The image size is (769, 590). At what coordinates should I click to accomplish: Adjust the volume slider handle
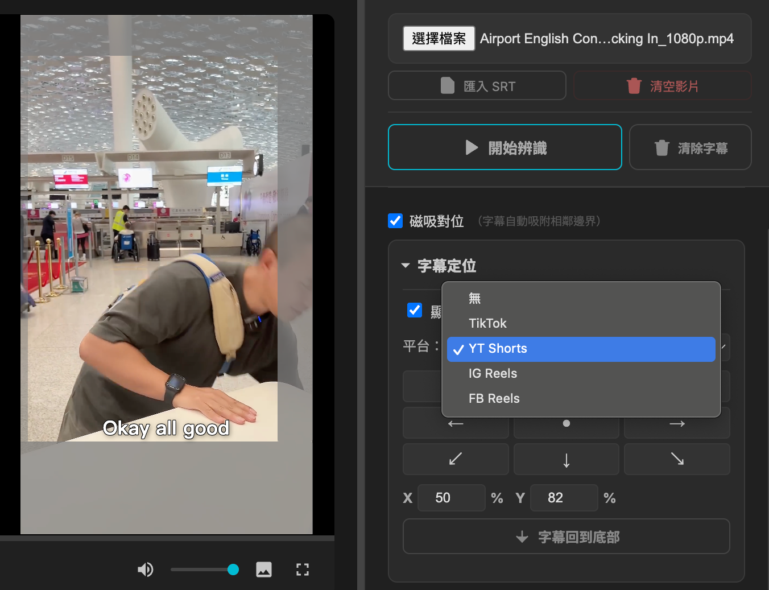pos(233,570)
